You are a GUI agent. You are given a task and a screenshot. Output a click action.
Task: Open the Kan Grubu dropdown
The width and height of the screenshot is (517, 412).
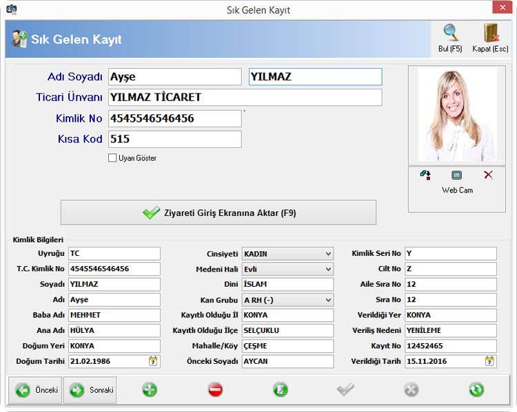pyautogui.click(x=327, y=300)
